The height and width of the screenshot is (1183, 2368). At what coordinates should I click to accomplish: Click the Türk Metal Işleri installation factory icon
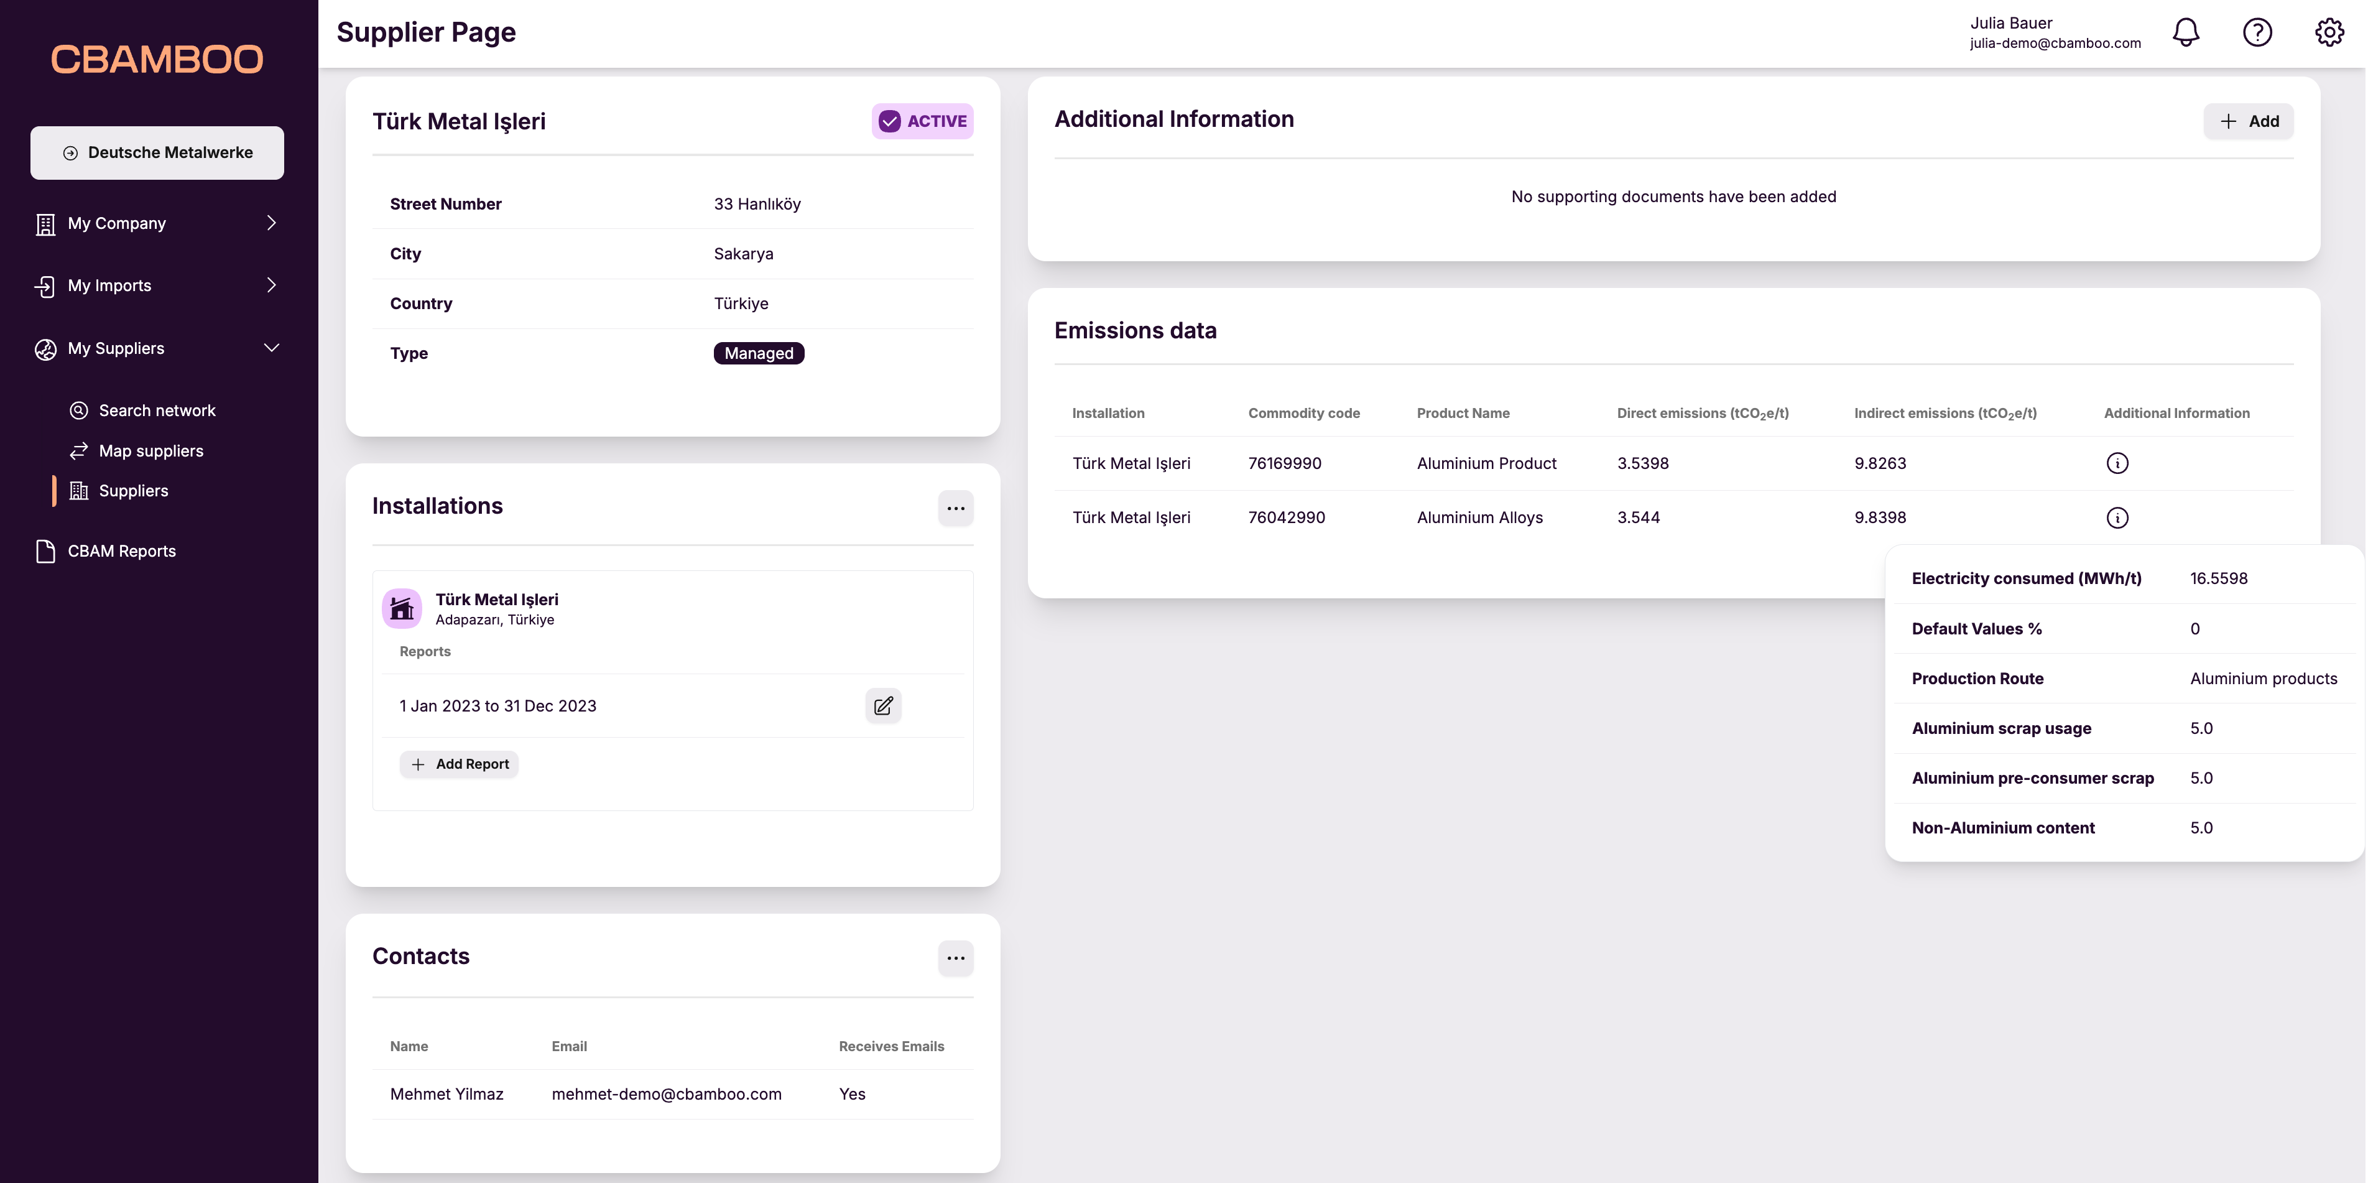(x=402, y=608)
